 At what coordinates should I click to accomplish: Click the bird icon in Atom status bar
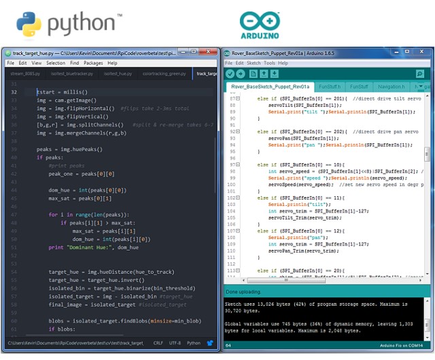pyautogui.click(x=209, y=343)
